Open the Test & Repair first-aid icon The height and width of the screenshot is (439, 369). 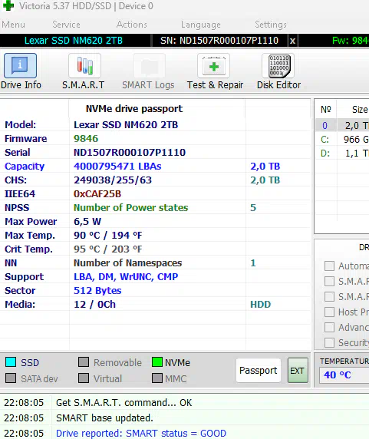pyautogui.click(x=214, y=65)
